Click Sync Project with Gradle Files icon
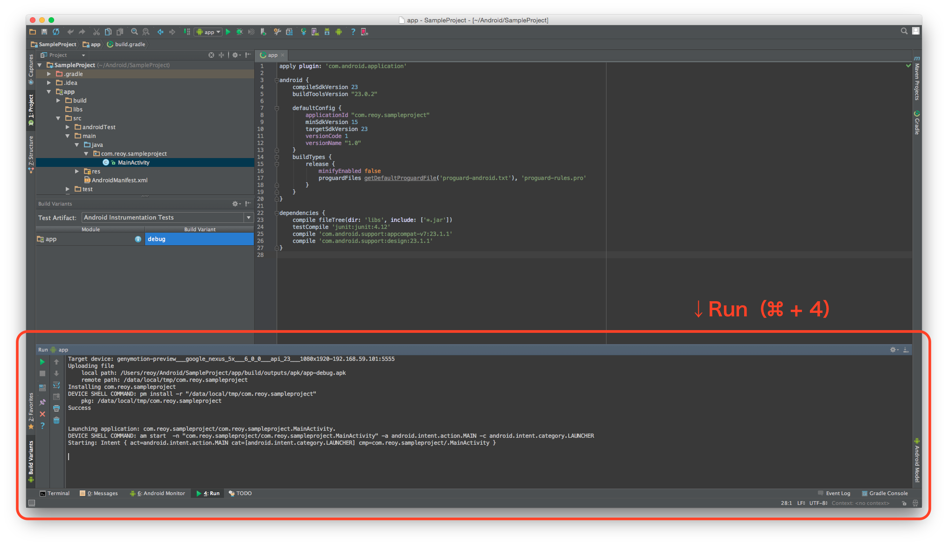The height and width of the screenshot is (545, 948). [x=303, y=32]
